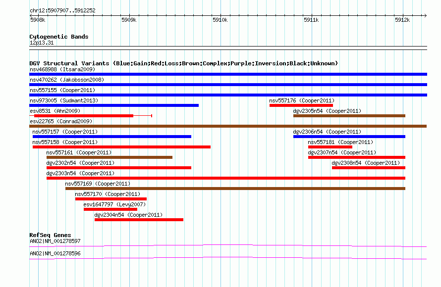The image size is (441, 287).
Task: Select the ANO2|NM_001278597 magenta transcript line
Action: tap(228, 246)
